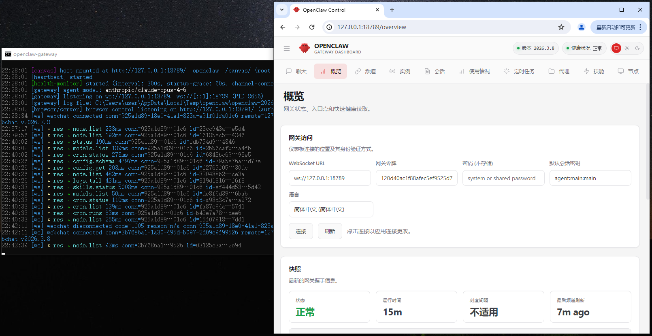Open the 频道 channels tab
This screenshot has width=652, height=336.
(x=365, y=71)
